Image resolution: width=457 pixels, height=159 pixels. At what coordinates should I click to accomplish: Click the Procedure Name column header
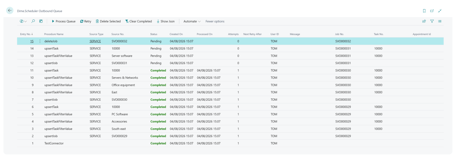pyautogui.click(x=54, y=34)
